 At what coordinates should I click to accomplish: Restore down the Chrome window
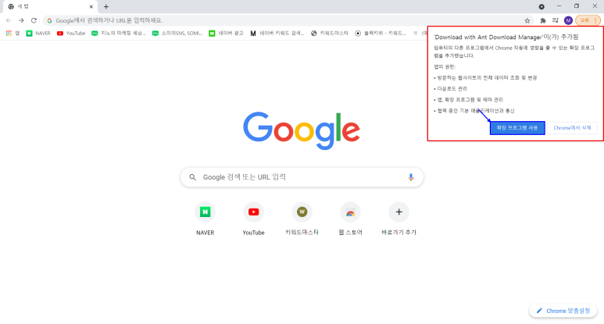tap(577, 6)
